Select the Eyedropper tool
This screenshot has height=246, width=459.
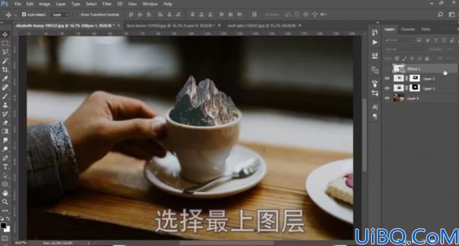[x=5, y=78]
